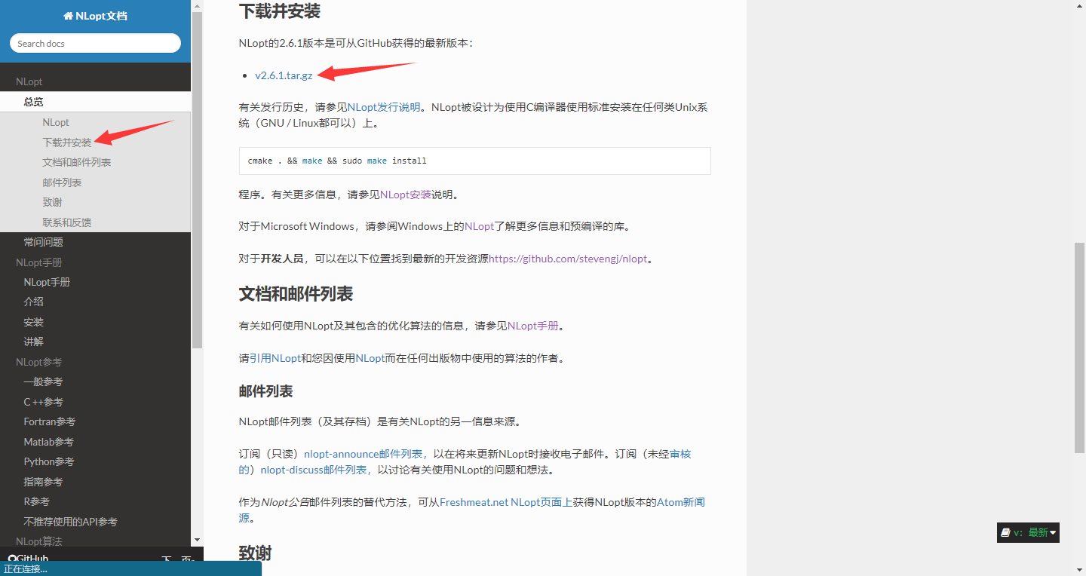Go to 下载并安装 in the sidebar
1086x576 pixels.
tap(67, 142)
